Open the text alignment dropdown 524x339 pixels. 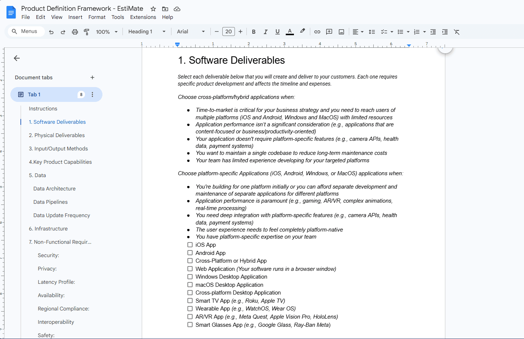click(x=358, y=32)
